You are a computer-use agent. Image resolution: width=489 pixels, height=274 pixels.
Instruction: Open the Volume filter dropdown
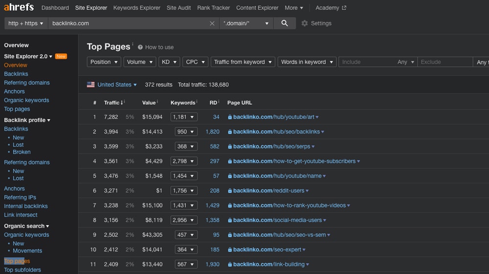(x=139, y=62)
